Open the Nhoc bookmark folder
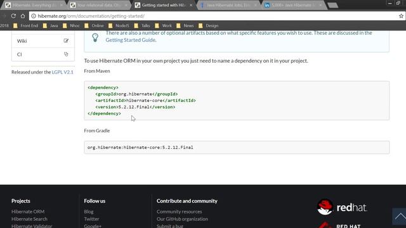The image size is (406, 228). [71, 25]
